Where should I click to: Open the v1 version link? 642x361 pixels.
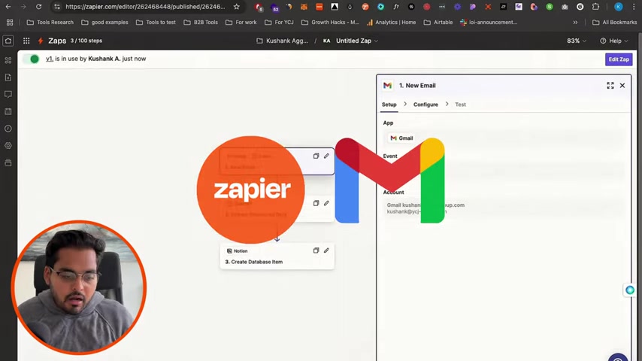[49, 59]
